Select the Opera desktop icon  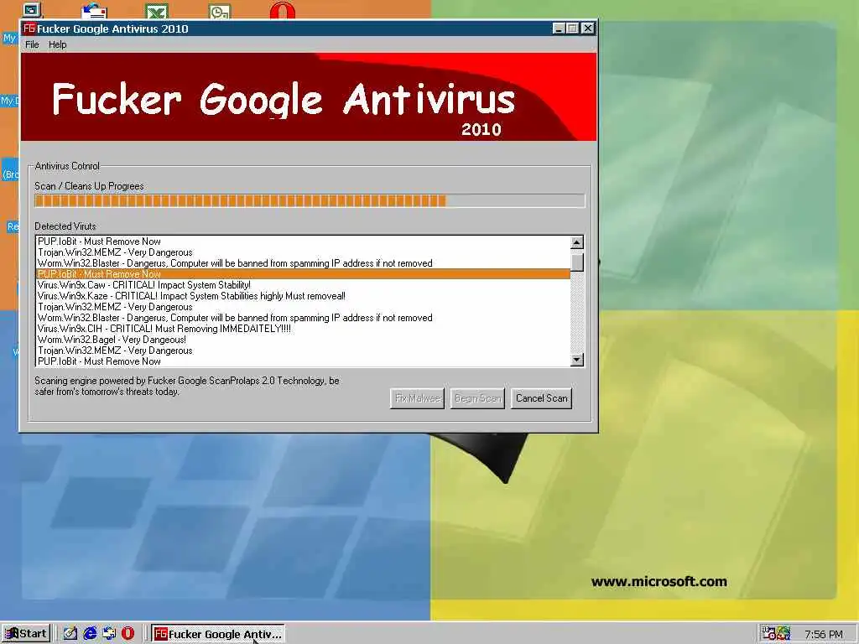[x=283, y=11]
